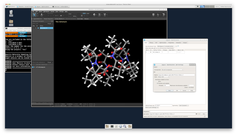Image resolution: width=237 pixels, height=135 pixels.
Task: Open the Build tools icon in toolbar
Action: [105, 14]
